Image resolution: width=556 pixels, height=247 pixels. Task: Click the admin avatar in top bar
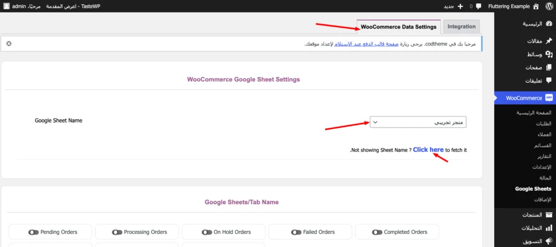[6, 6]
